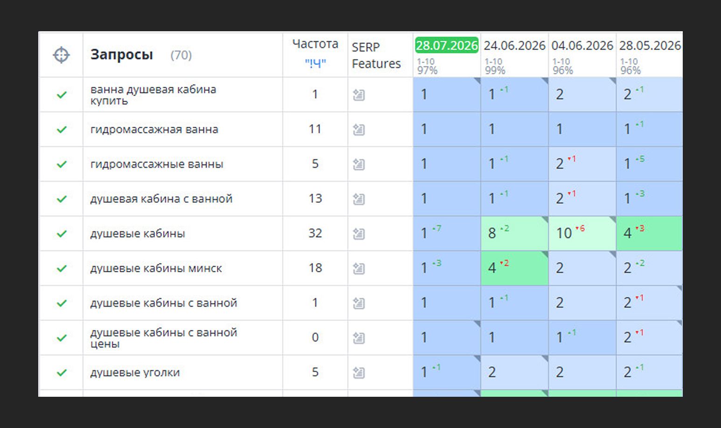Expand corner triangle on green position 4 cell, 24.06.2026
This screenshot has height=428, width=721.
click(x=545, y=255)
